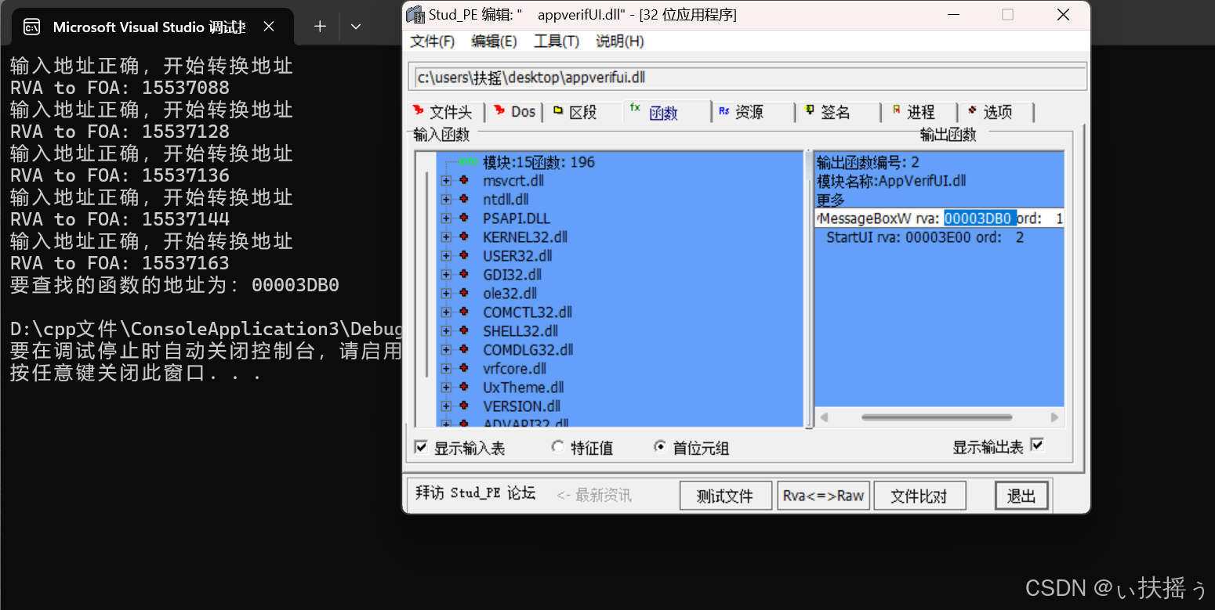Click the export list scroll right arrow
1215x610 pixels.
click(x=1055, y=417)
